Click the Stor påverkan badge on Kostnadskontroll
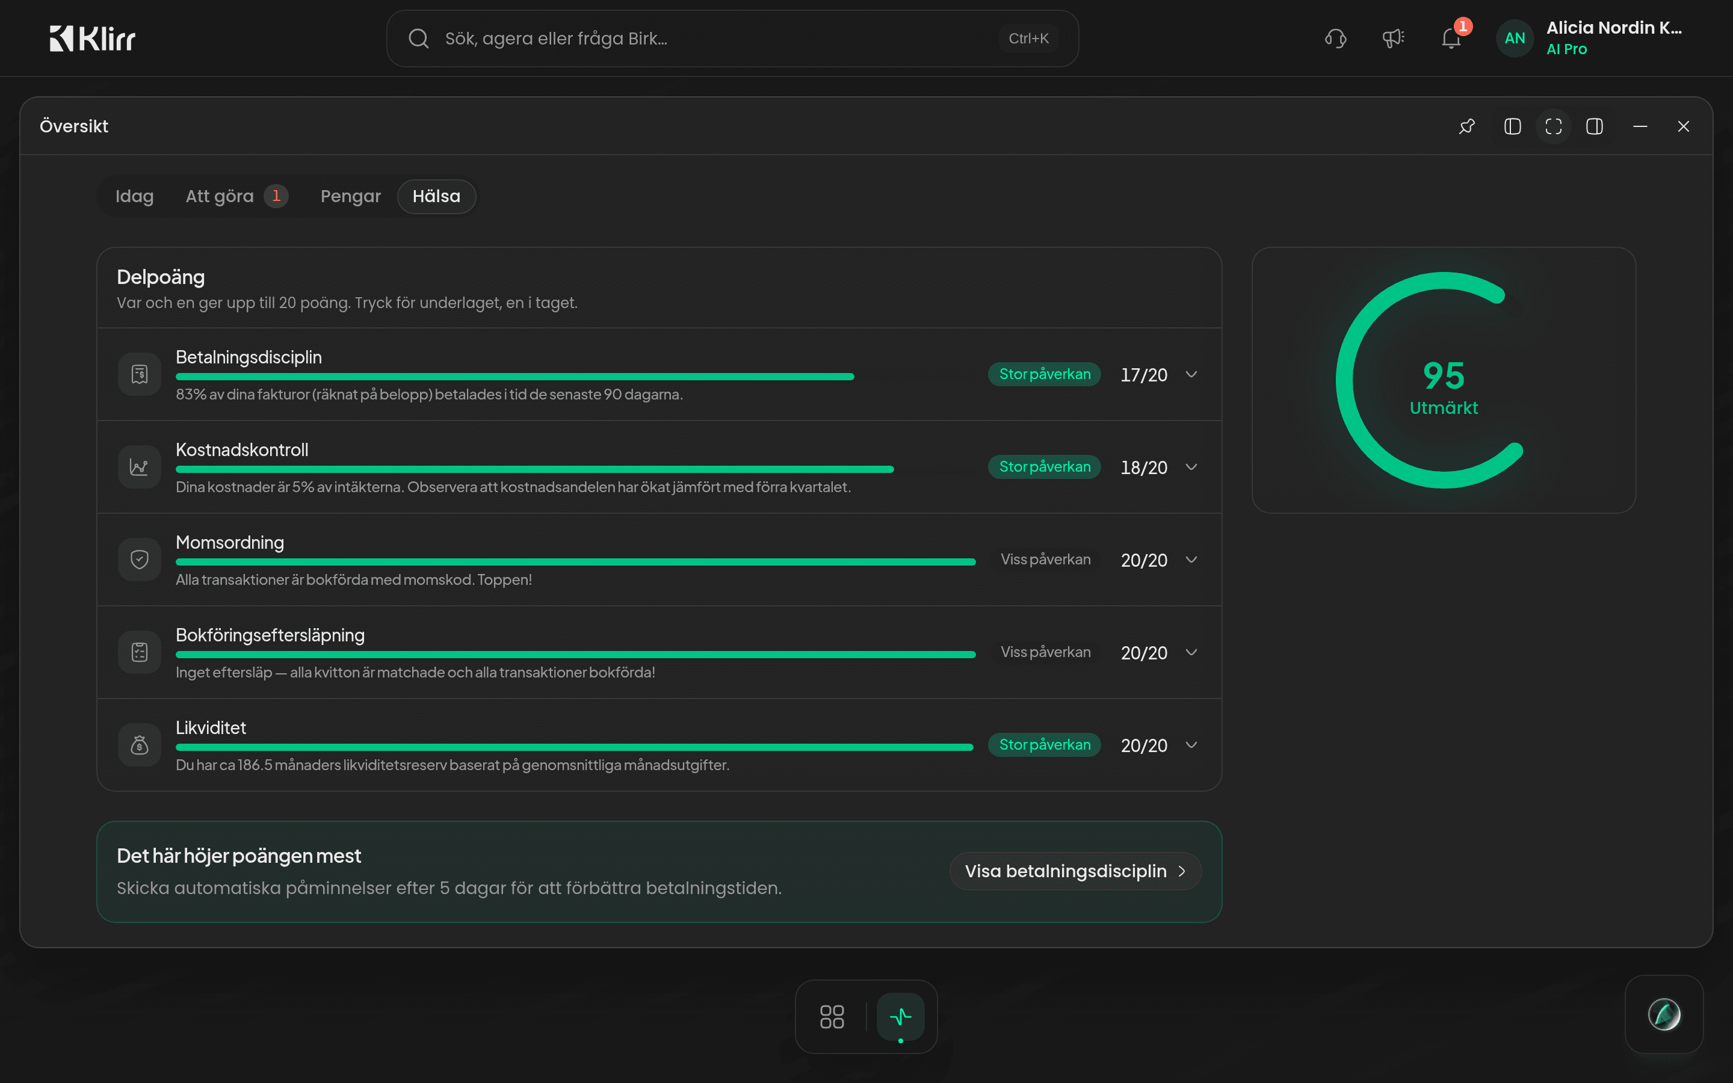 pyautogui.click(x=1044, y=466)
